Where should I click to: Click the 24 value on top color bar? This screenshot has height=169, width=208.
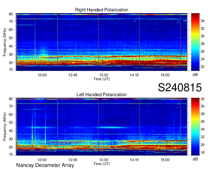tap(202, 59)
